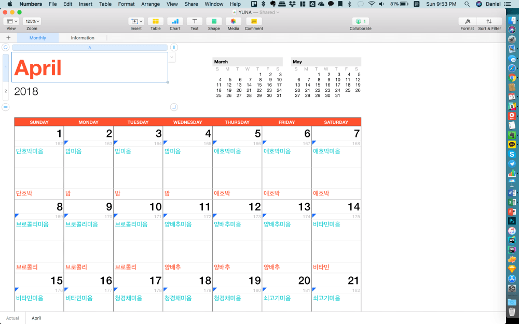Image resolution: width=519 pixels, height=324 pixels.
Task: Click the Spotlight search icon in menu bar
Action: [467, 4]
